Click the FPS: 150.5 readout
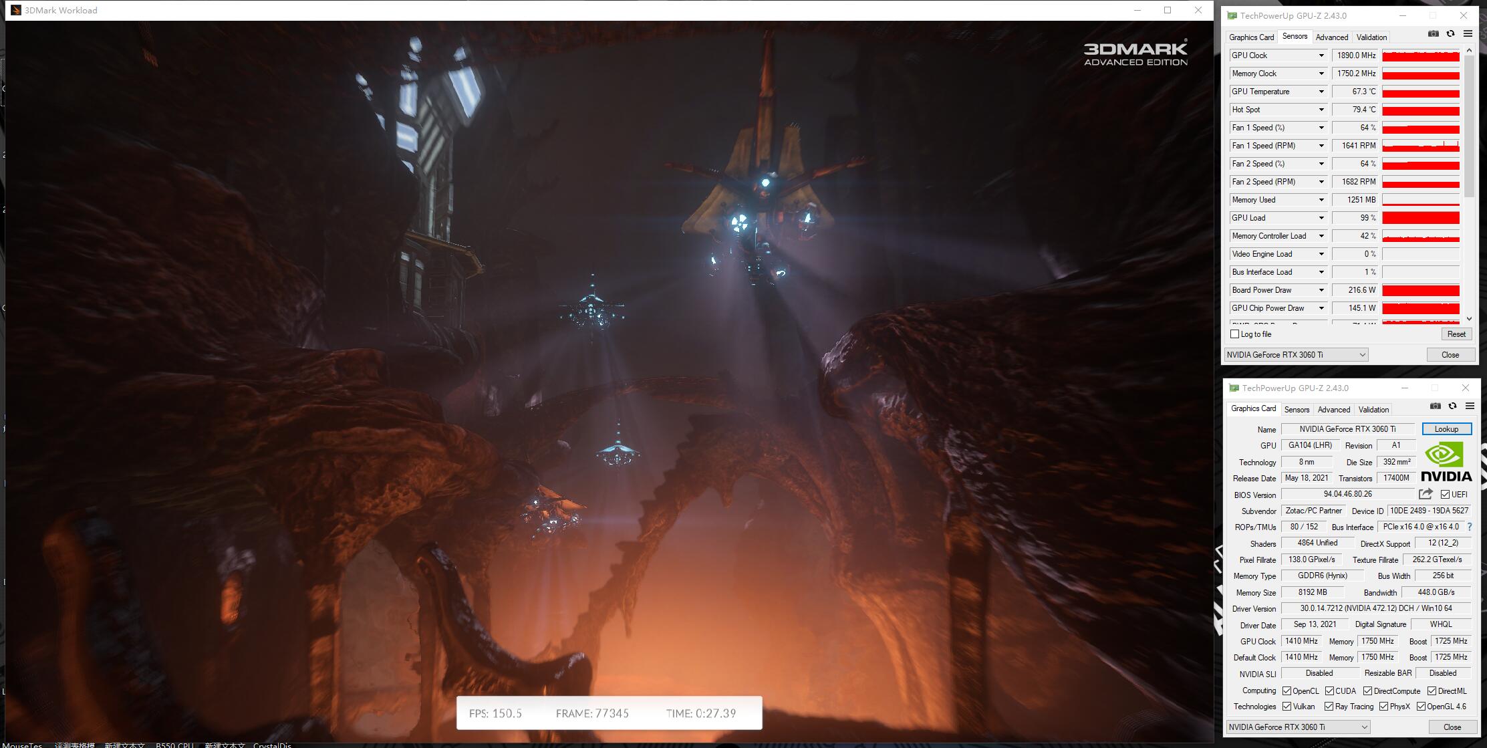 495,713
